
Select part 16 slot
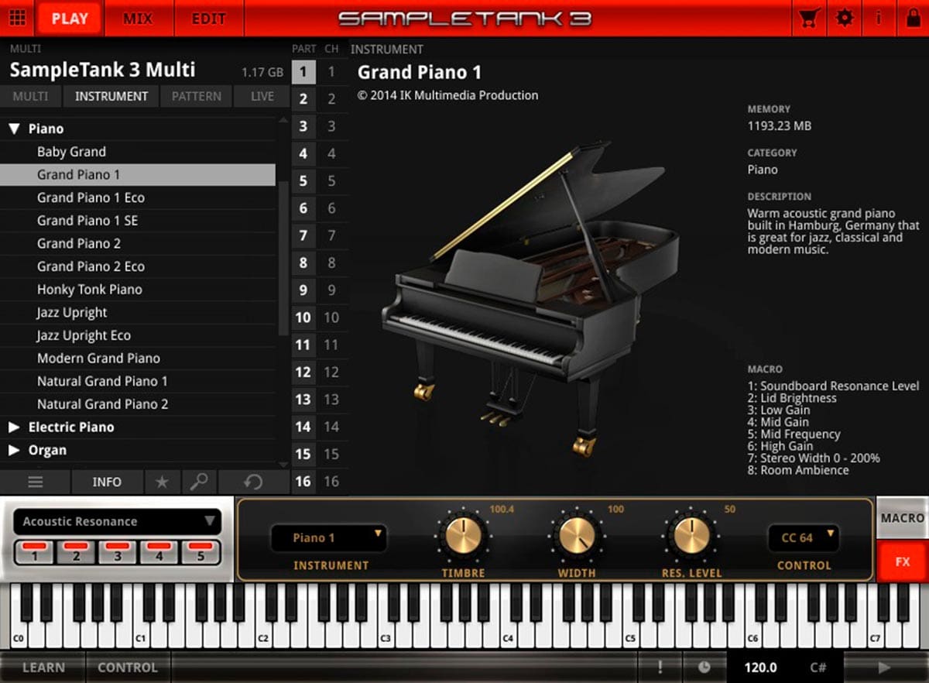[303, 482]
